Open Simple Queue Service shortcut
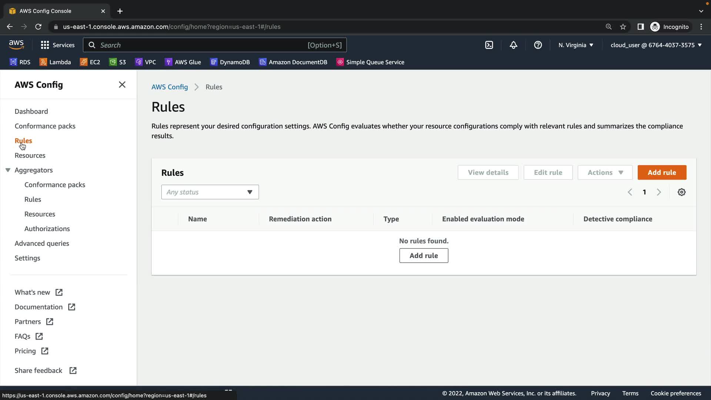 point(370,62)
